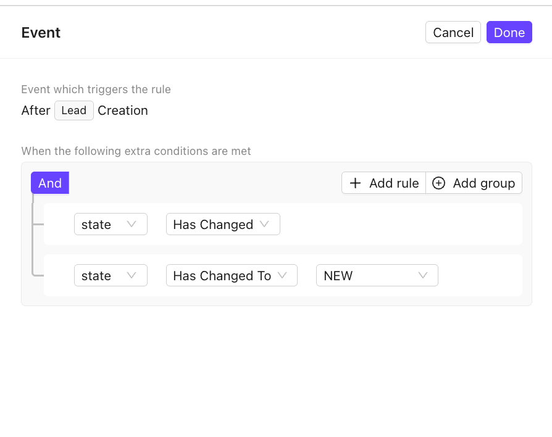The image size is (552, 437).
Task: Click the circled plus icon for Add group
Action: click(x=438, y=183)
